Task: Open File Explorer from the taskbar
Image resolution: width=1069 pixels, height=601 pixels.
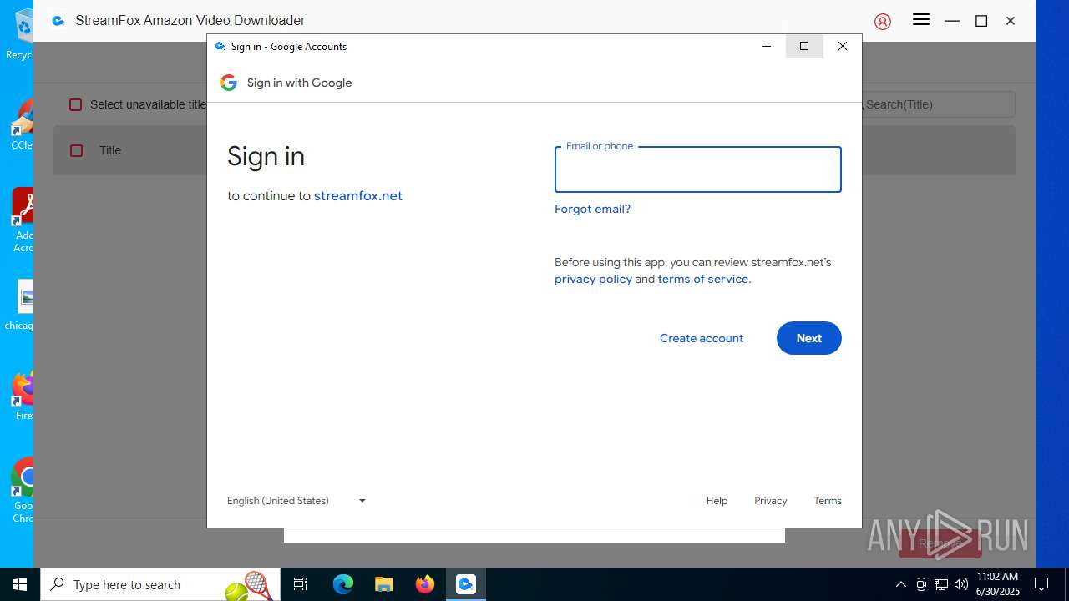Action: tap(384, 584)
